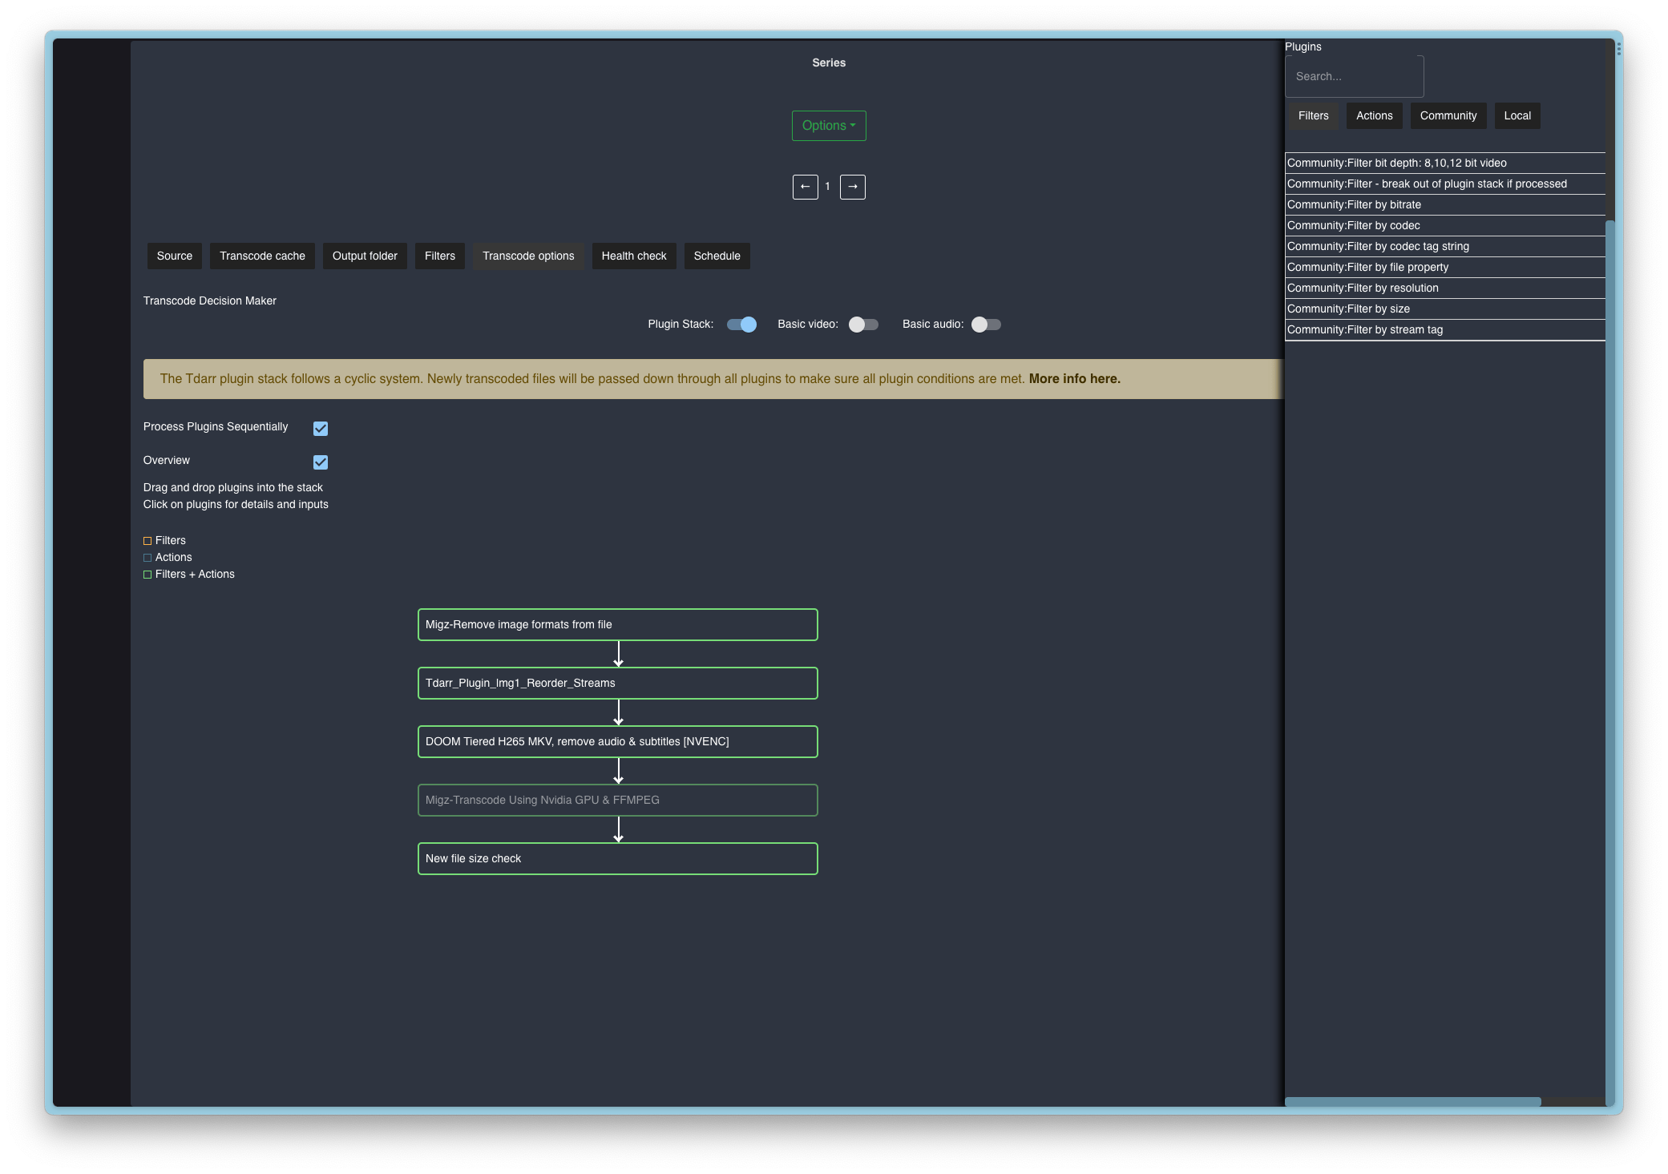
Task: Click the plugin Search field
Action: pos(1354,77)
